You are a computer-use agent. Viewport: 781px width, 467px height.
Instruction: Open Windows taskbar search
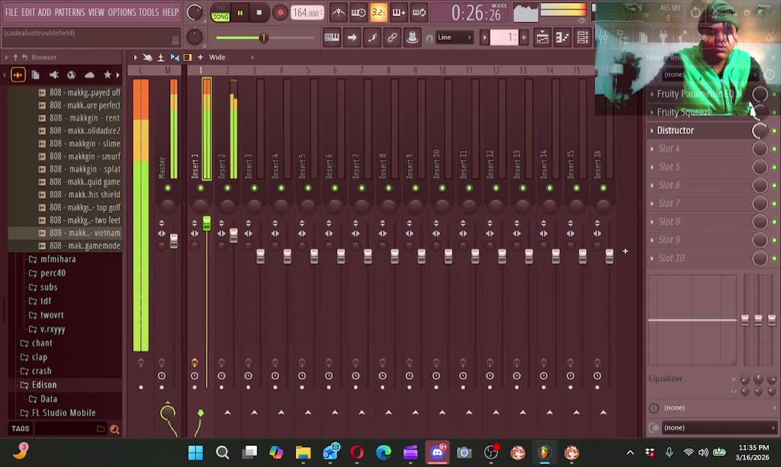click(x=222, y=453)
